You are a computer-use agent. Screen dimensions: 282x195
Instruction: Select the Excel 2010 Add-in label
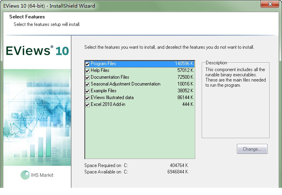108,104
